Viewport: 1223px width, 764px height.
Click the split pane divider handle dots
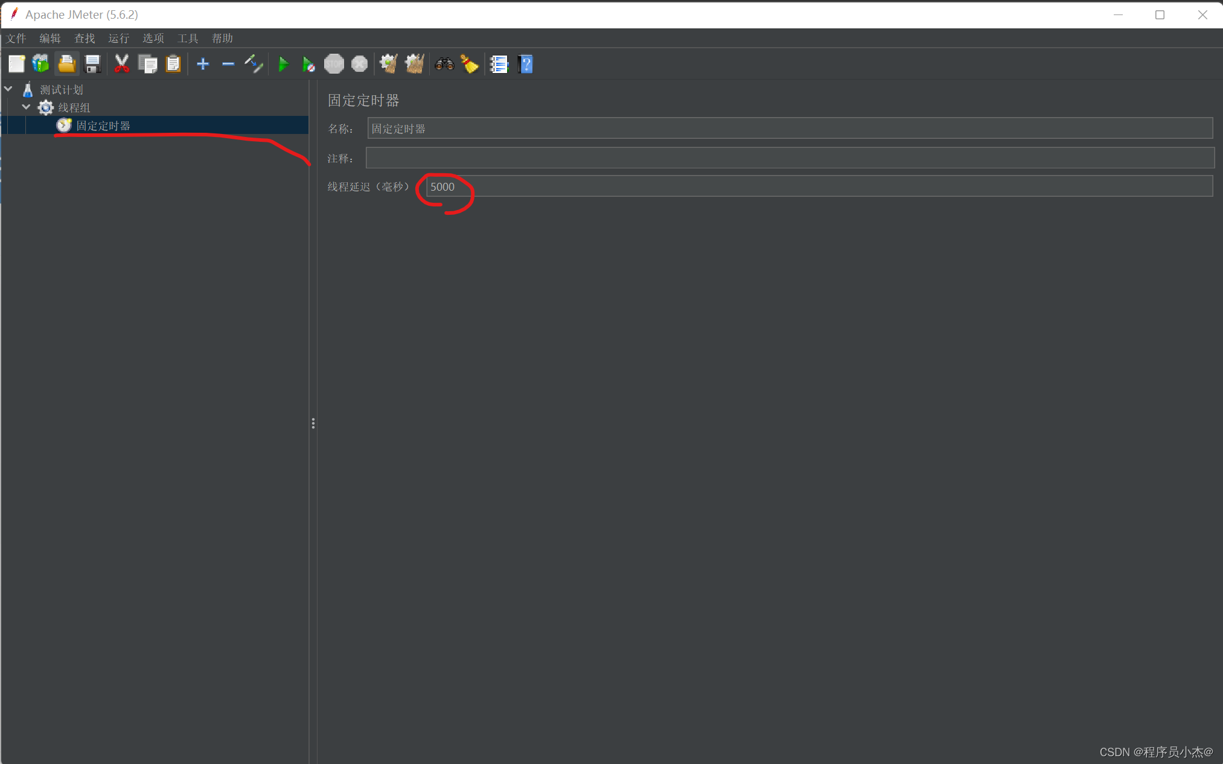313,424
